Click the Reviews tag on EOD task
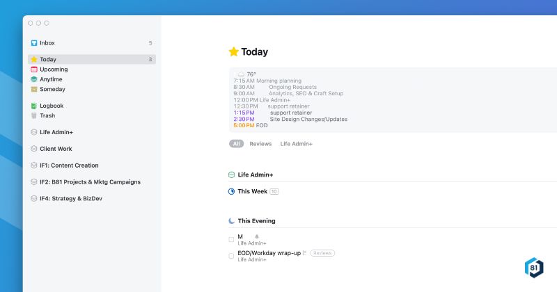Viewport: 557px width, 292px height. (322, 253)
